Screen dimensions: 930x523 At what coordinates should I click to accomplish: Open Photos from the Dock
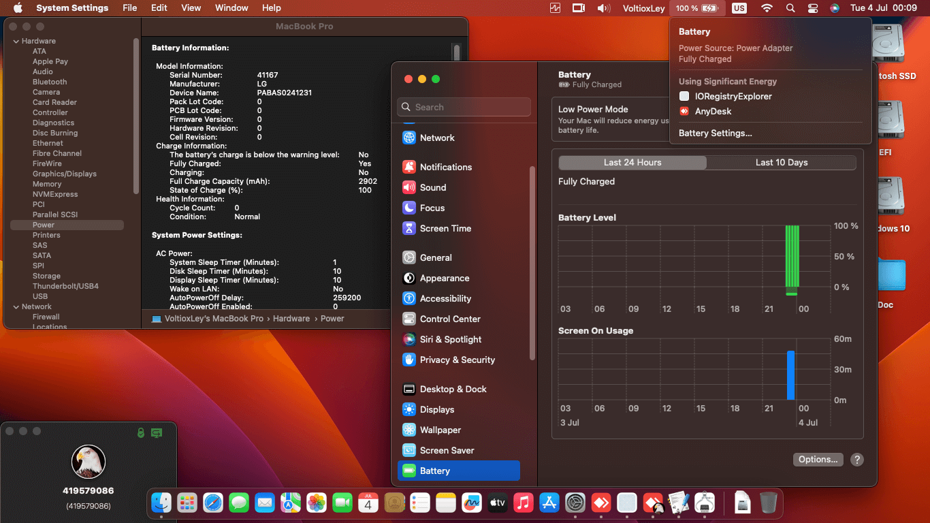pos(317,503)
